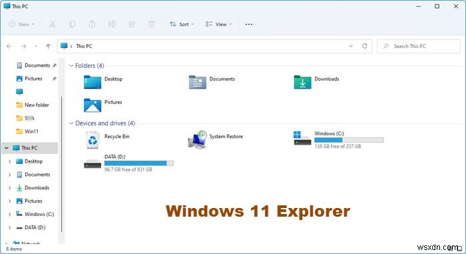
Task: Open the Documents folder icon in Folders
Action: click(x=197, y=82)
